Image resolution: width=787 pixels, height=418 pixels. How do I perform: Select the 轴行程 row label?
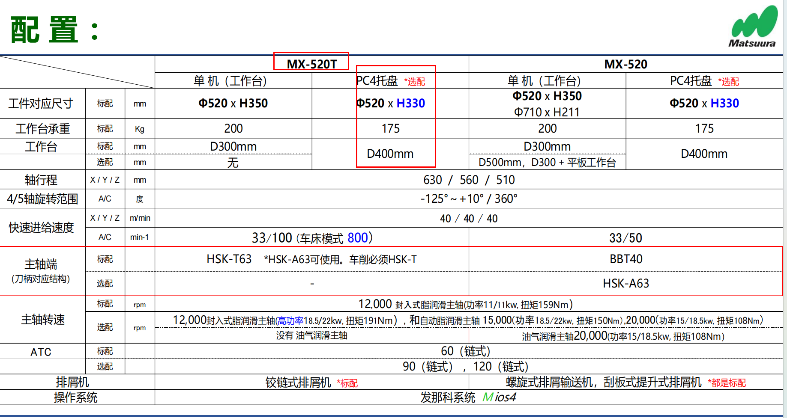[x=41, y=180]
